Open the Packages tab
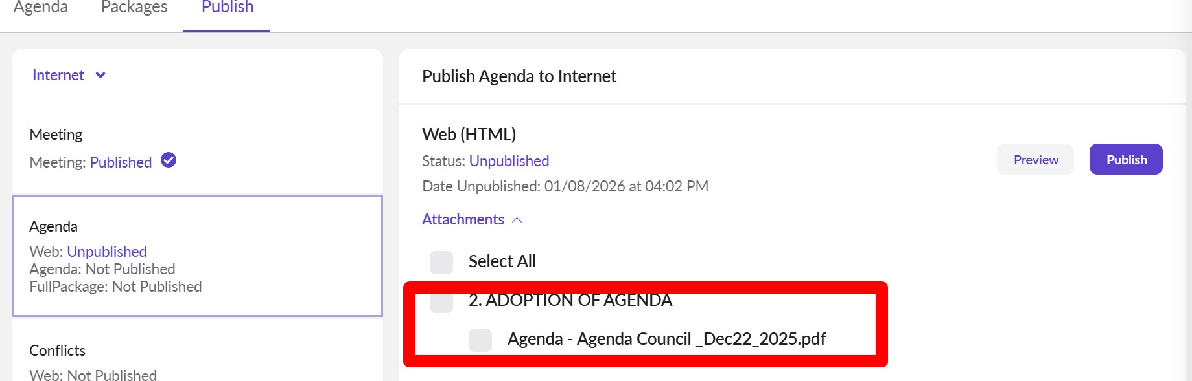Screen dimensions: 1192x381 click(134, 8)
